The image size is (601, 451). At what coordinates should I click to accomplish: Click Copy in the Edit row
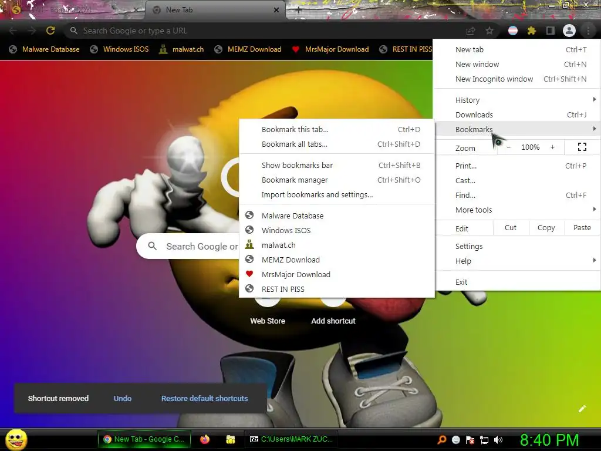[x=546, y=228]
